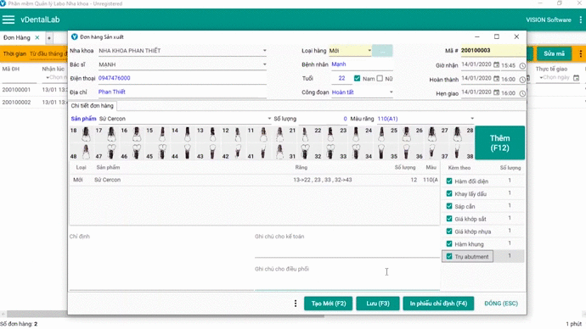Viewport: 586px width, 329px height.
Task: Uncheck Giá khớp sắt accessory
Action: pos(449,219)
